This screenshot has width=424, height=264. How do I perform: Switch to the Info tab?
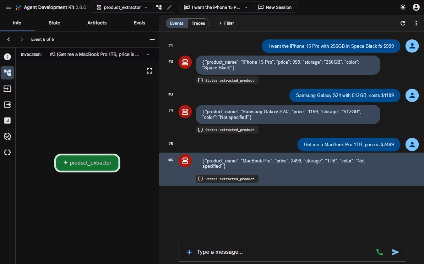coord(17,23)
